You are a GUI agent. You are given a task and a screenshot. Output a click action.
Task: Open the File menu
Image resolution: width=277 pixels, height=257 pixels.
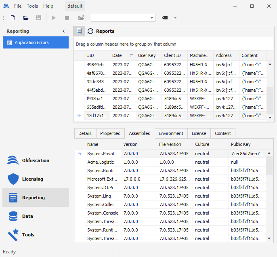(x=18, y=6)
